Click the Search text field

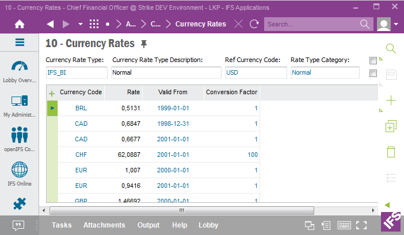click(x=311, y=24)
